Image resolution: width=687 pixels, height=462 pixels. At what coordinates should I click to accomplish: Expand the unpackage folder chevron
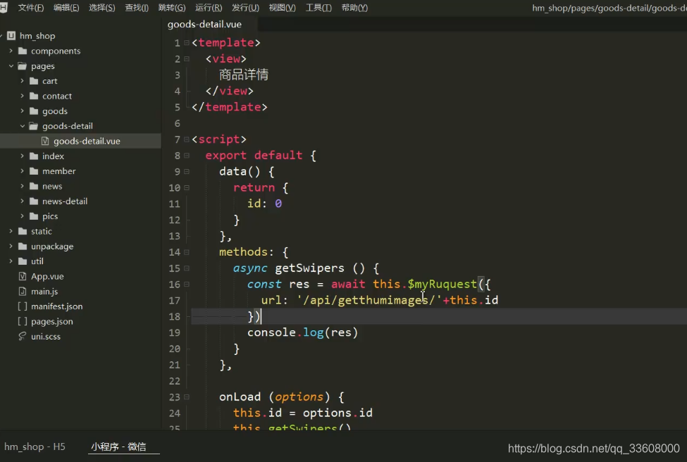(11, 246)
